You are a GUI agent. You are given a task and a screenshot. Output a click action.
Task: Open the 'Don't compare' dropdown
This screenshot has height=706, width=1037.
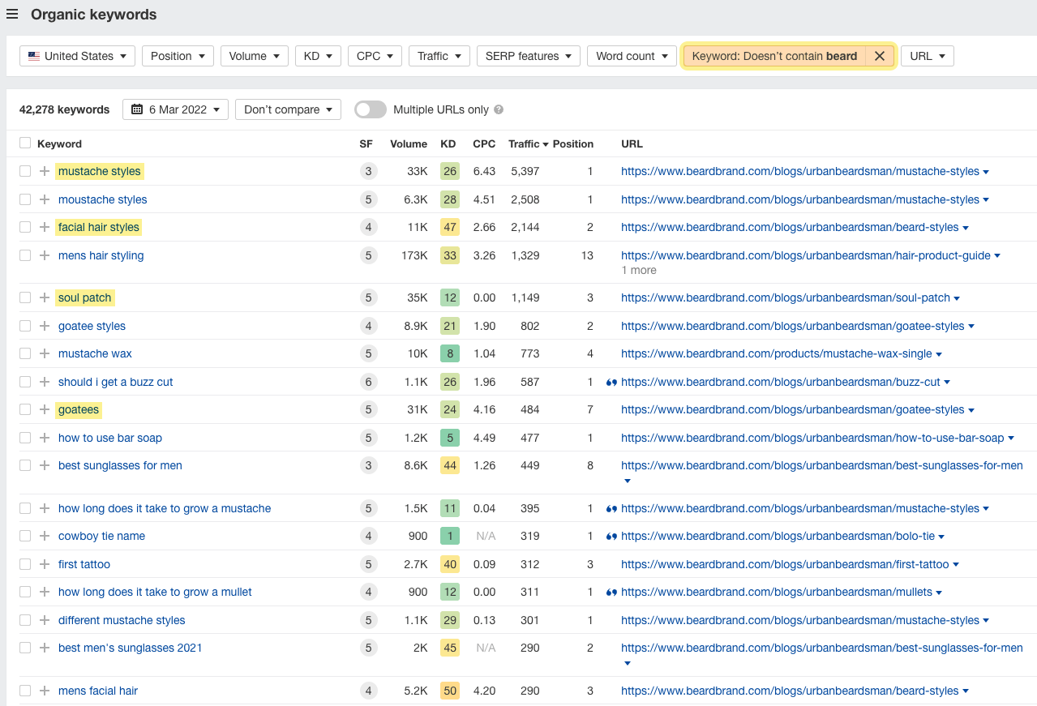click(288, 109)
